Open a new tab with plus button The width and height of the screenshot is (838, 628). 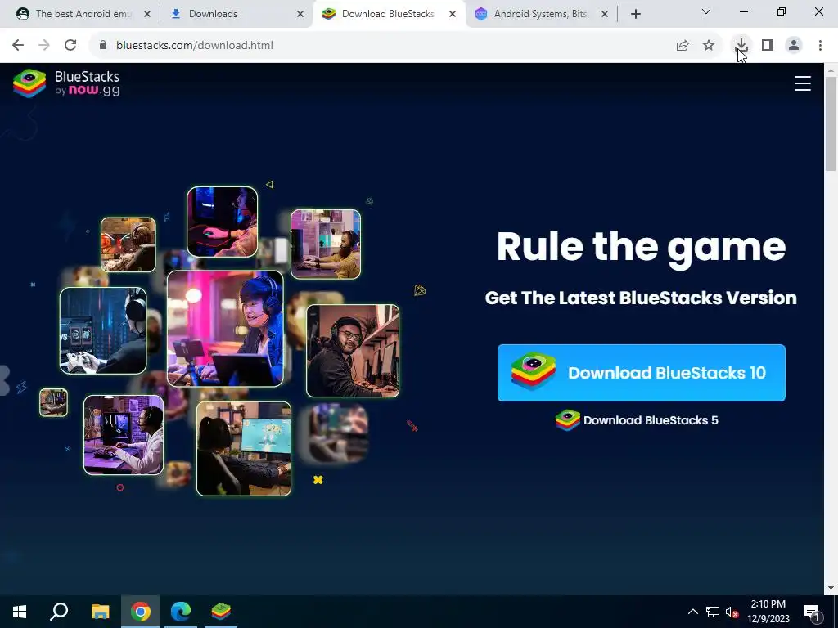pos(635,14)
